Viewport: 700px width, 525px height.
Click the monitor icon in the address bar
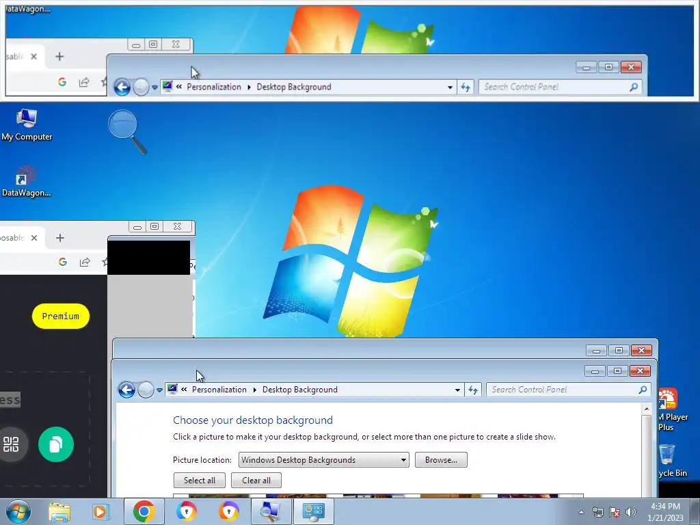coord(172,389)
